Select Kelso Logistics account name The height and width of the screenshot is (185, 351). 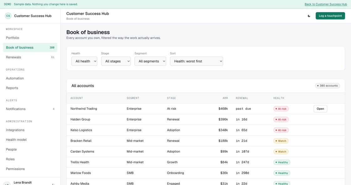pos(81,130)
